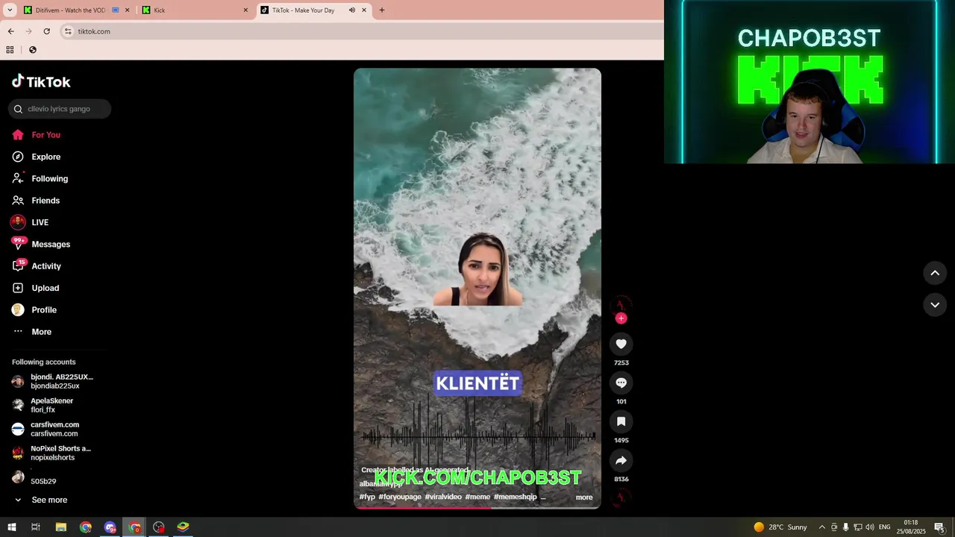This screenshot has width=955, height=537.
Task: Mute the TikTok tab via speaker icon
Action: click(351, 10)
